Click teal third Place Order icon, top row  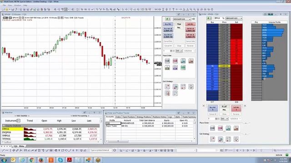[183, 61]
